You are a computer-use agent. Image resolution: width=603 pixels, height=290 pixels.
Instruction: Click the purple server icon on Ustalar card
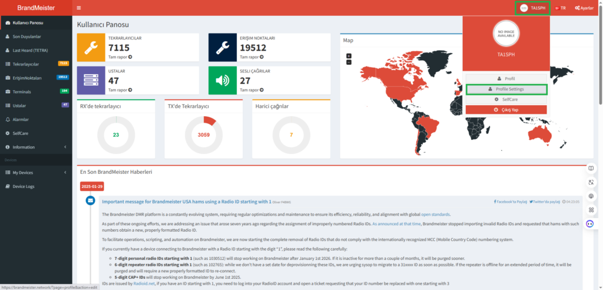(x=91, y=81)
